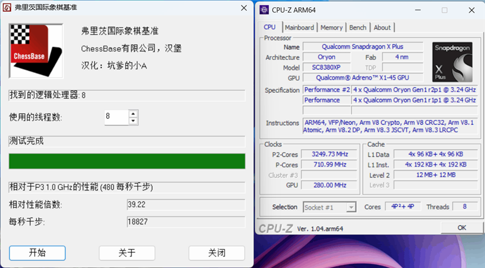This screenshot has width=485, height=268.
Task: Click the Fritz Chess Benchmark title bar icon
Action: coord(7,7)
